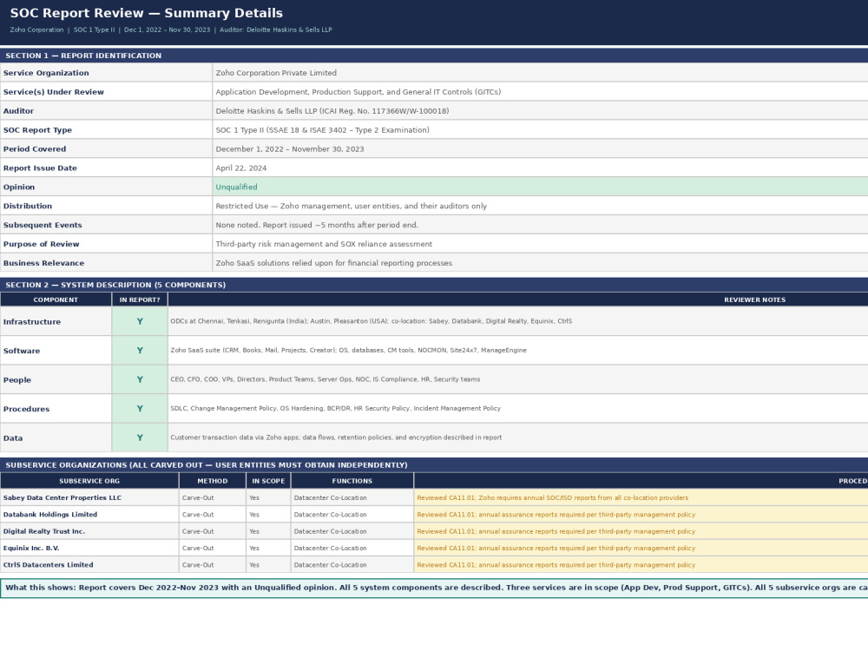The image size is (868, 651).
Task: Click the Yes cell in the Databank row
Action: point(268,514)
